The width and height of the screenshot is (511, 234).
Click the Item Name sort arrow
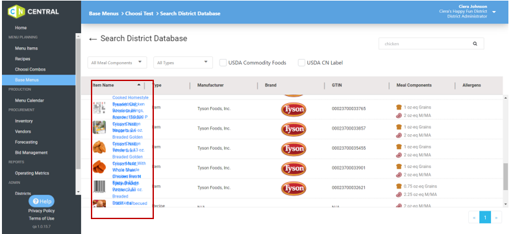pos(139,85)
